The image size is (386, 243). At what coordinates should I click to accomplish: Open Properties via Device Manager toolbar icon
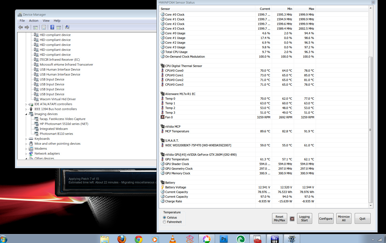pos(44,27)
